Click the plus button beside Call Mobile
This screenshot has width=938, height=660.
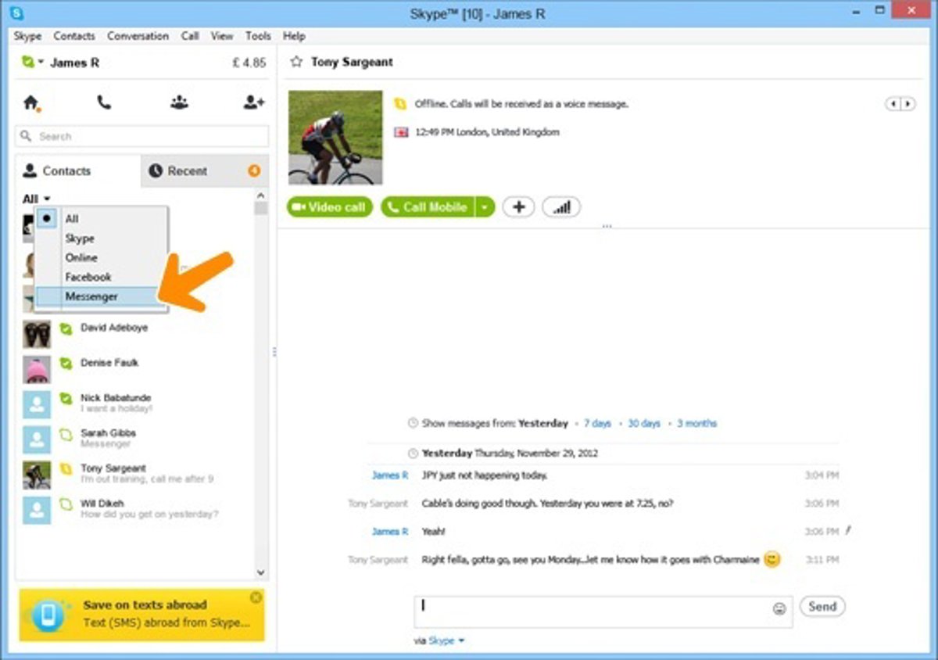[518, 207]
